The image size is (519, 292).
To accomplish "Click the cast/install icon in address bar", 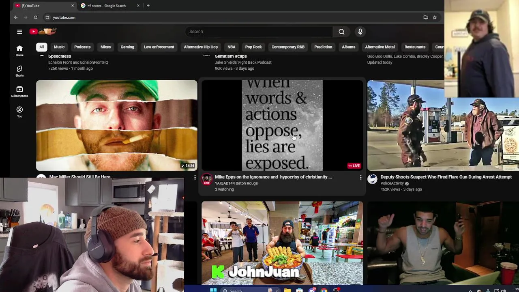I will click(x=426, y=17).
